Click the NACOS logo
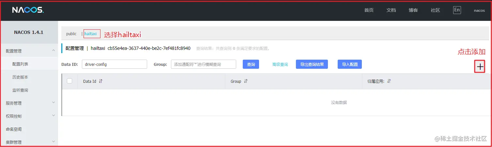This screenshot has height=147, width=492. pyautogui.click(x=28, y=10)
